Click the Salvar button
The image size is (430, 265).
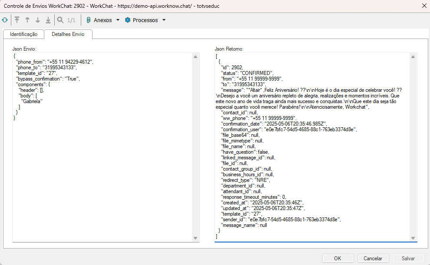click(408, 258)
